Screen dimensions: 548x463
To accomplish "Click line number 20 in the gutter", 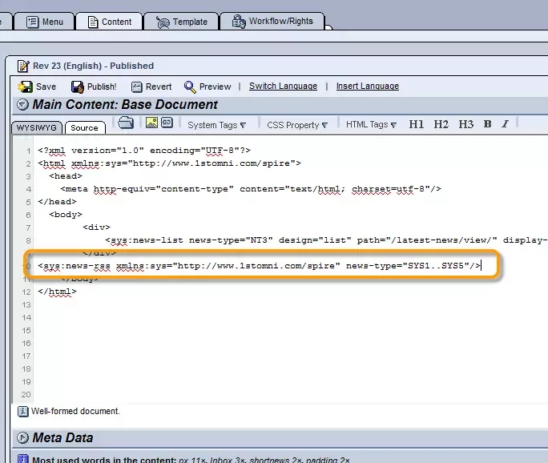I will pyautogui.click(x=26, y=394).
